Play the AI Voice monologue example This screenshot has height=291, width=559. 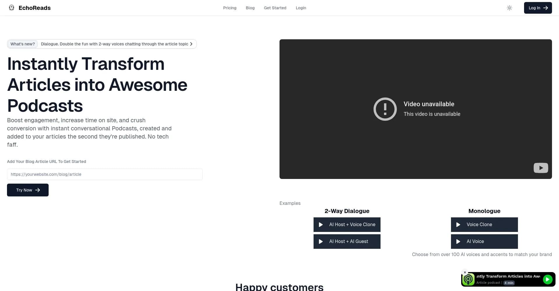(484, 242)
